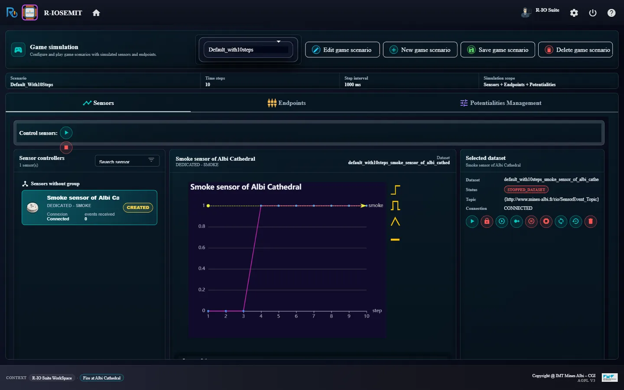624x390 pixels.
Task: Click the power logout icon
Action: pos(593,13)
